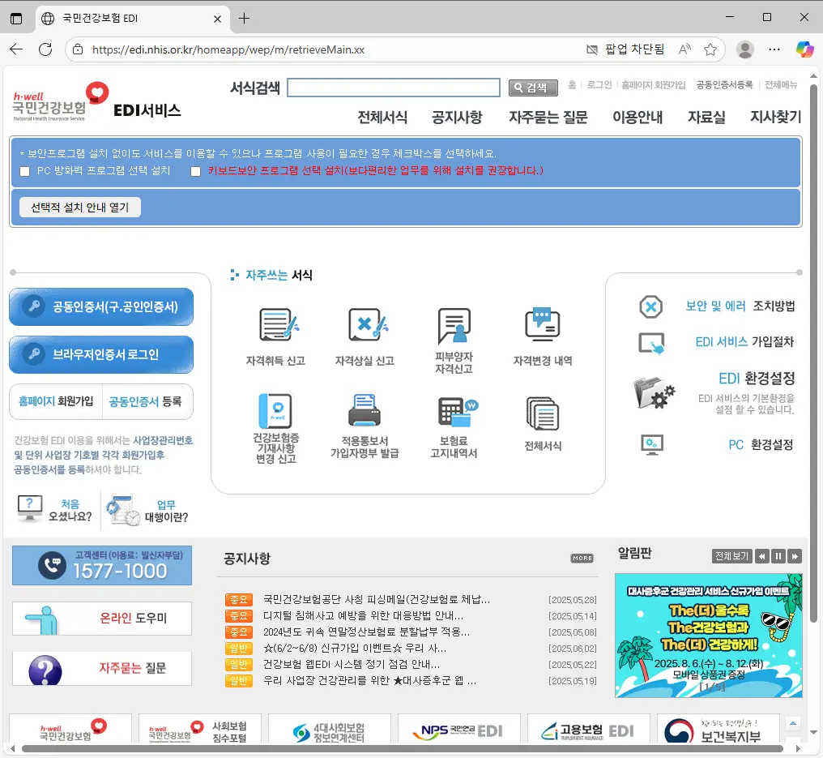
Task: Open the 자료실 top menu
Action: 706,117
